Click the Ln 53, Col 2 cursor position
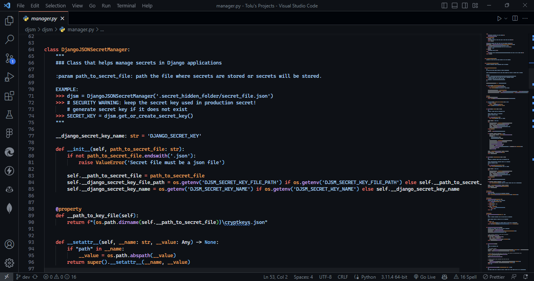Viewport: 534px width, 281px height. pyautogui.click(x=276, y=277)
